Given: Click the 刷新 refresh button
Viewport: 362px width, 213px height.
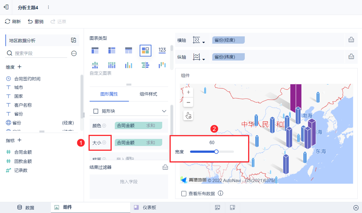Looking at the screenshot, I should click(x=13, y=21).
